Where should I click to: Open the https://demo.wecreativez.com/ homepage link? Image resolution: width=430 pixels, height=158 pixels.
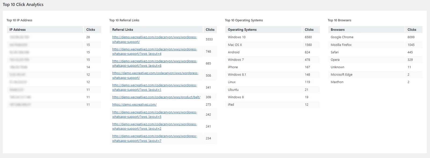tap(134, 105)
